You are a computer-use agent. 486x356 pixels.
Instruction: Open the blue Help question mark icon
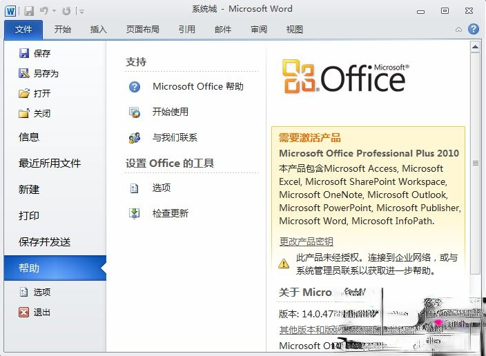click(x=473, y=29)
